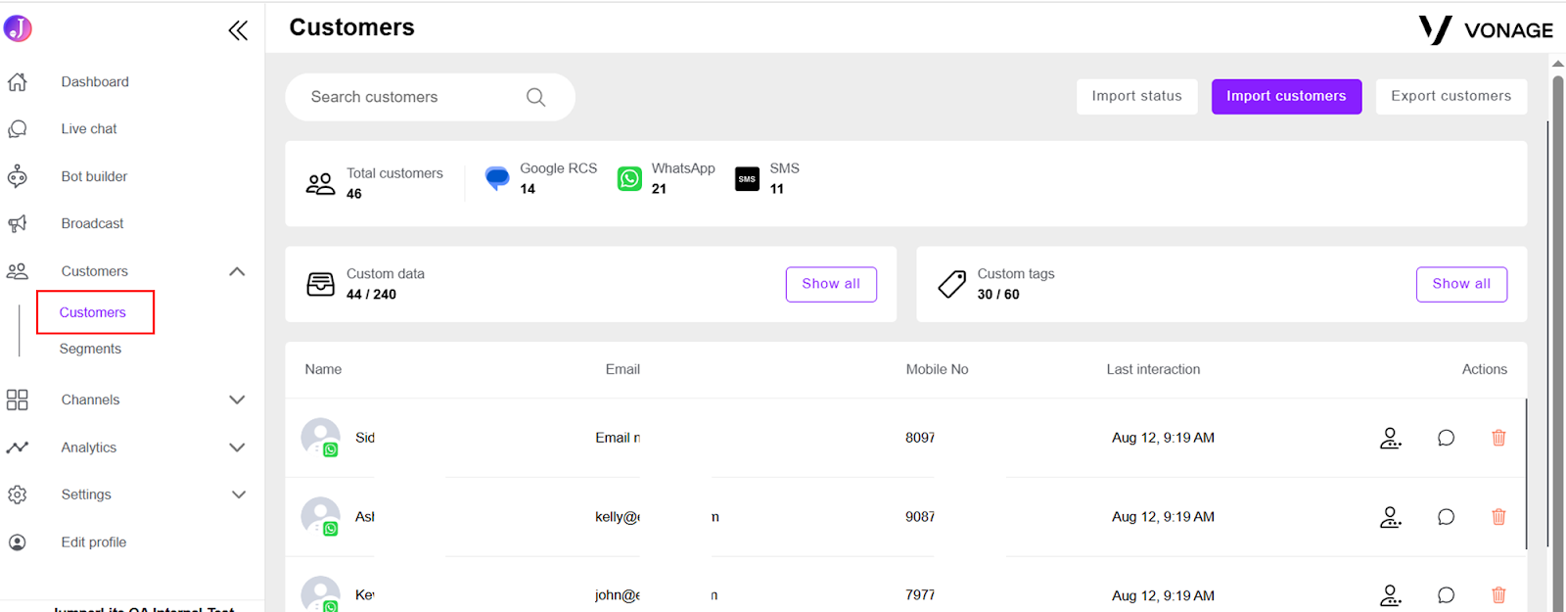Open chat icon for john@ row
This screenshot has width=1566, height=612.
(x=1446, y=595)
